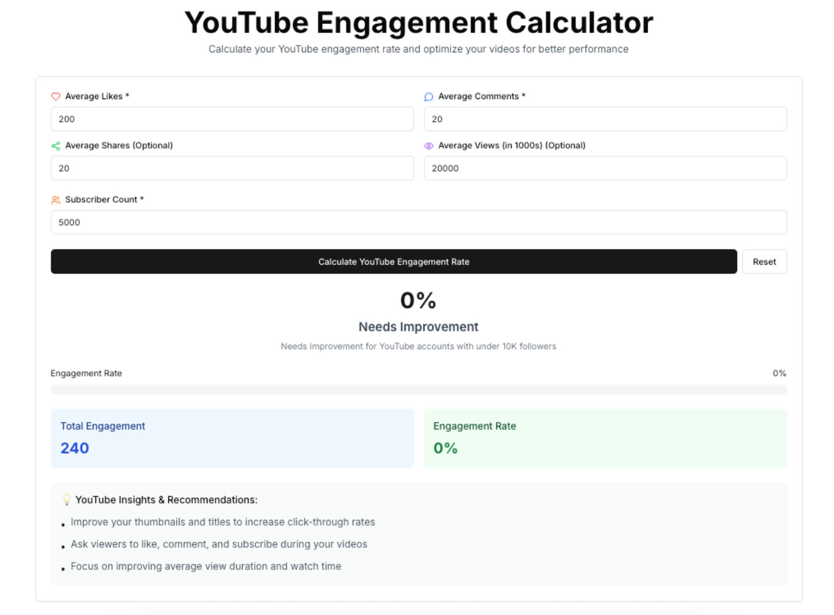Click the Average Shares input field

point(232,168)
